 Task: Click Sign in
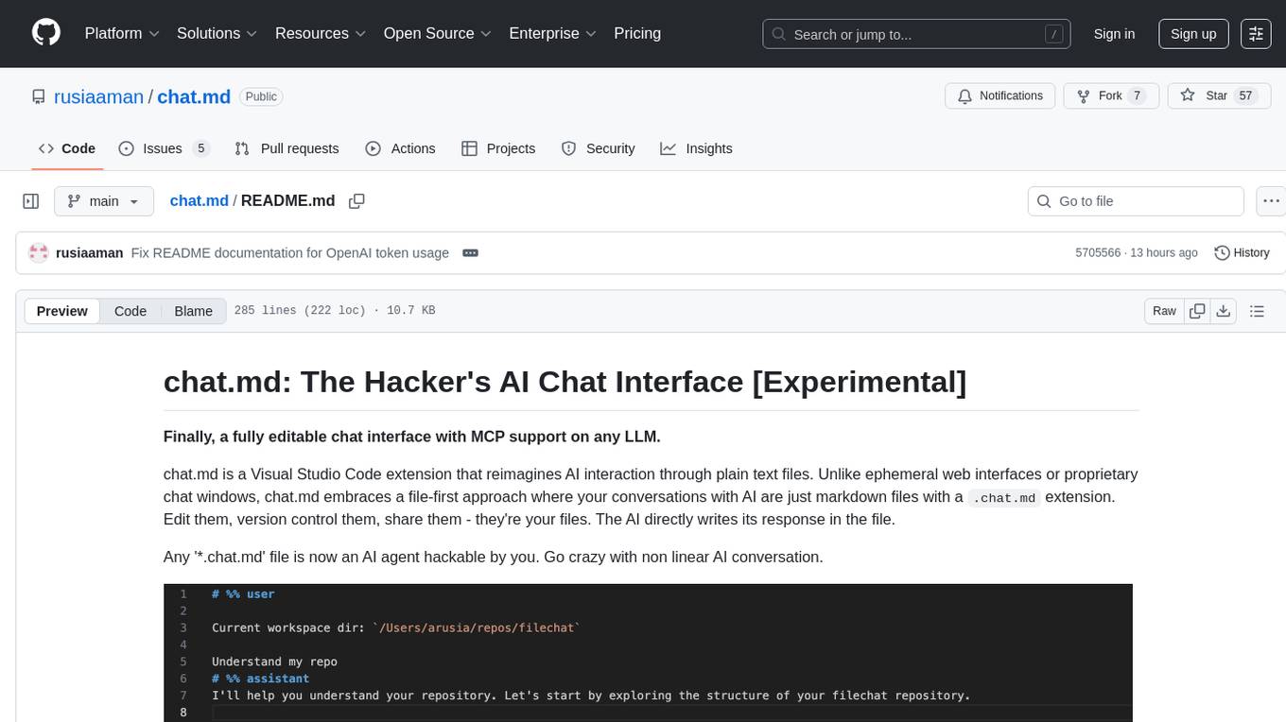tap(1114, 33)
